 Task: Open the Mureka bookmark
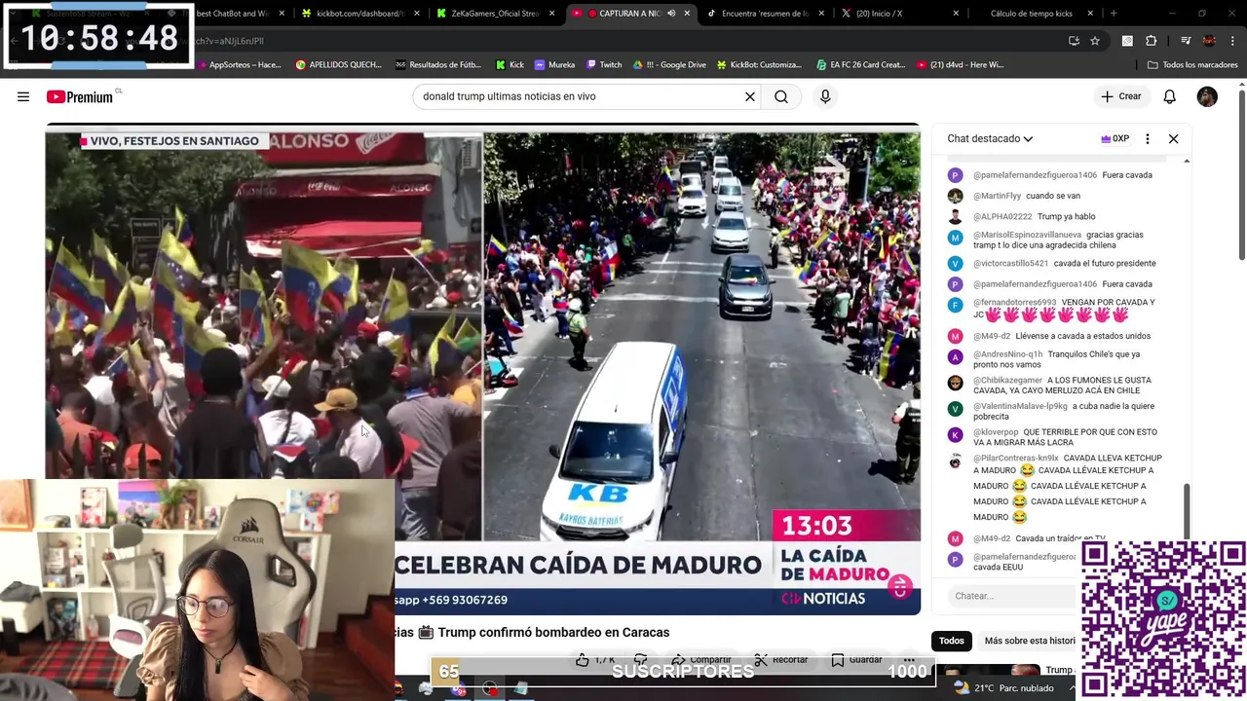point(555,64)
